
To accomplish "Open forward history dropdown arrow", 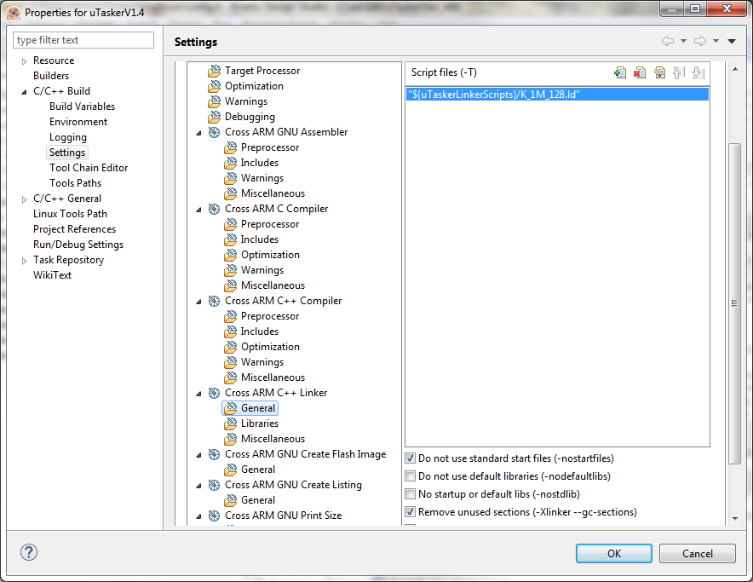I will click(x=716, y=42).
